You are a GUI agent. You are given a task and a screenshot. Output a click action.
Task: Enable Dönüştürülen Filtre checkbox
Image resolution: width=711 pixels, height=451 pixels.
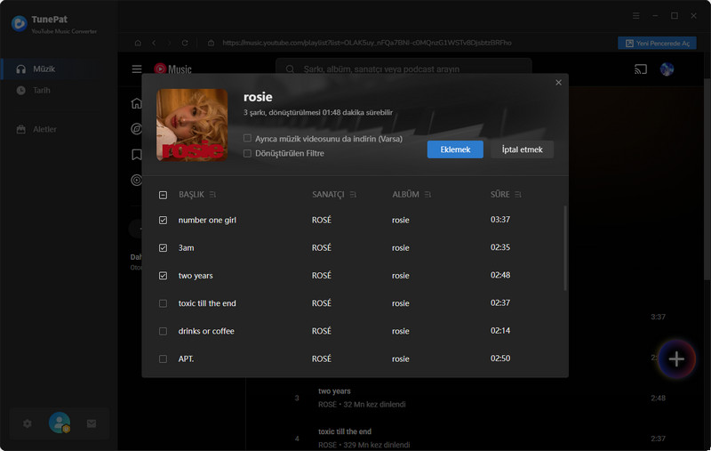[x=247, y=153]
